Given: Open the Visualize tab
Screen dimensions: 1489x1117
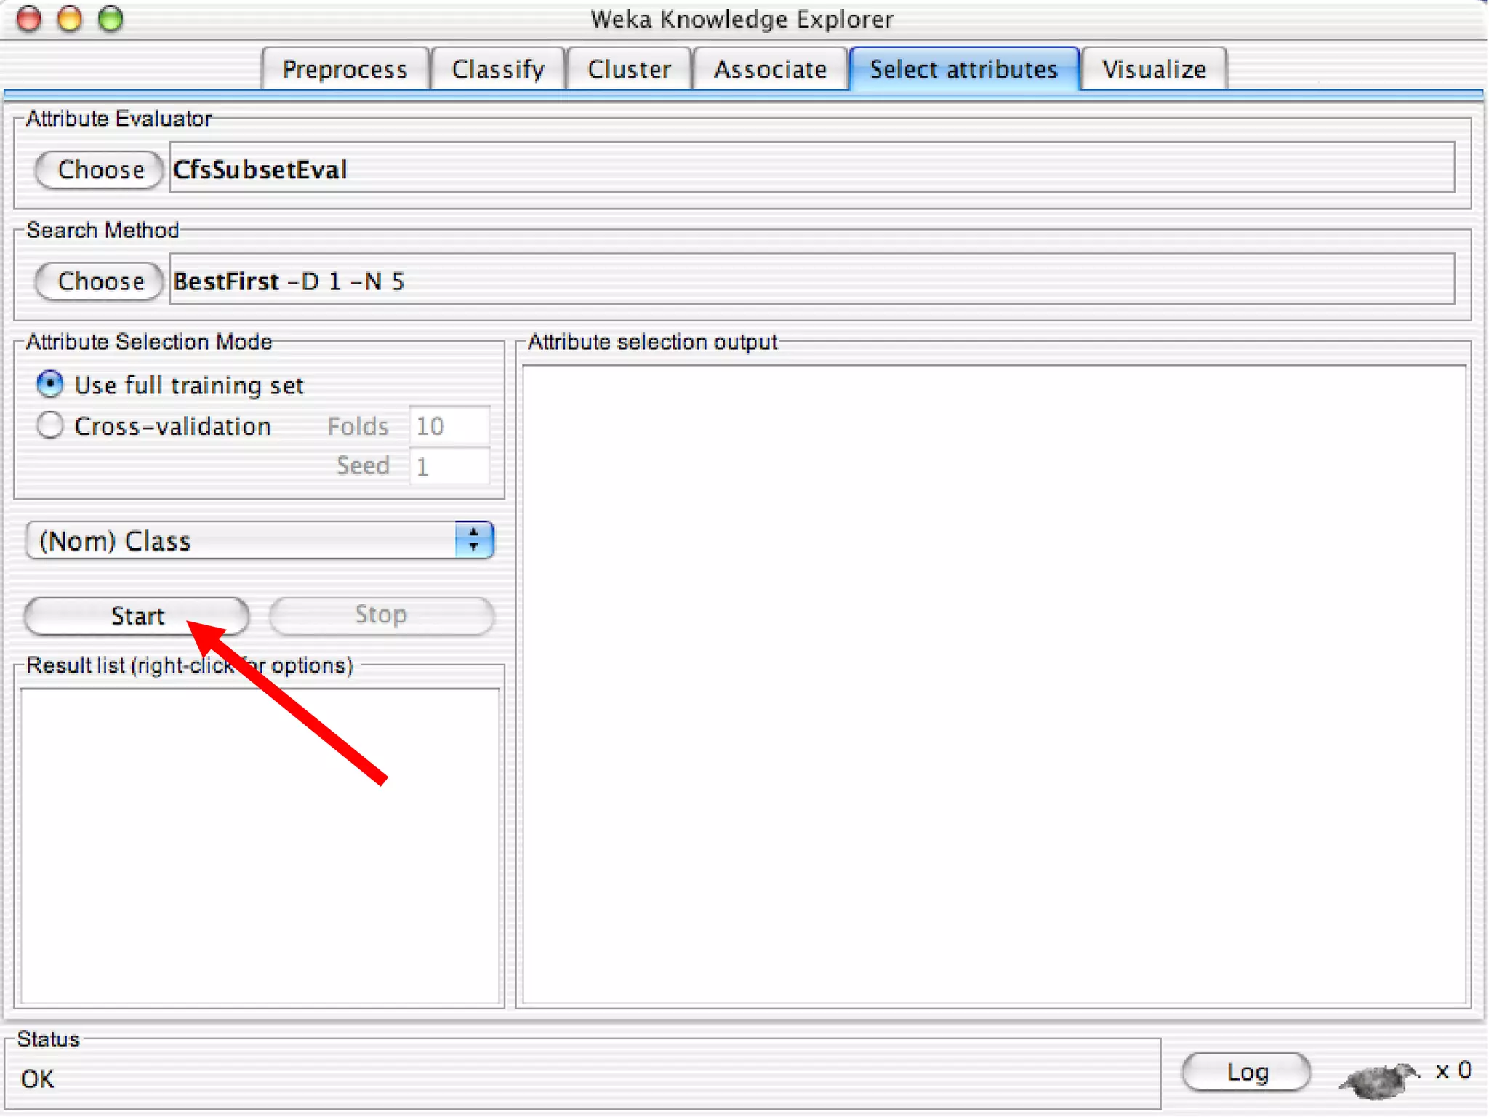Looking at the screenshot, I should coord(1154,69).
